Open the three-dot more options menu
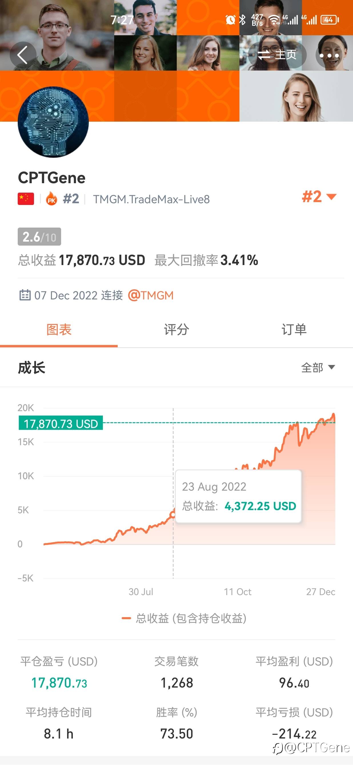This screenshot has height=766, width=353. click(329, 55)
